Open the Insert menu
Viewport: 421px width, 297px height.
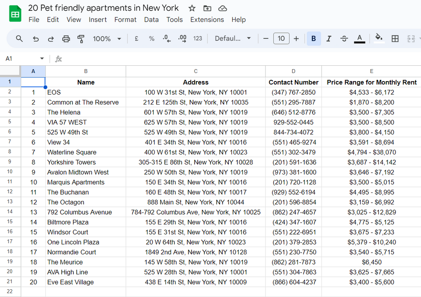tap(97, 20)
